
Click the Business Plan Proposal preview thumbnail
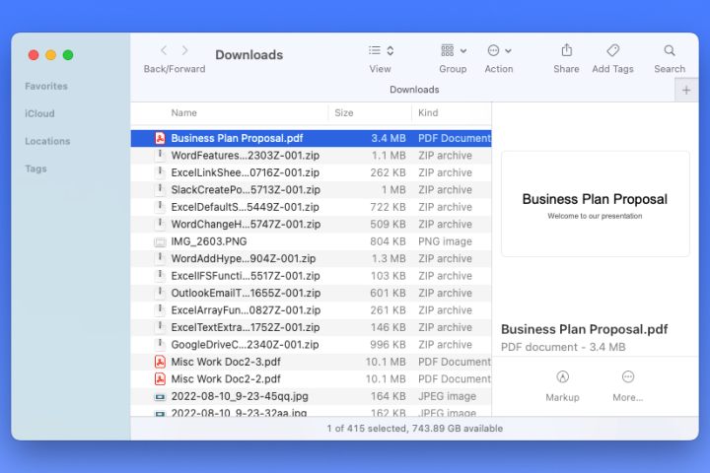595,204
